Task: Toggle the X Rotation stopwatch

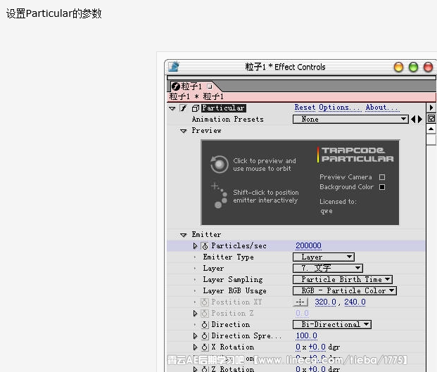Action: point(205,347)
